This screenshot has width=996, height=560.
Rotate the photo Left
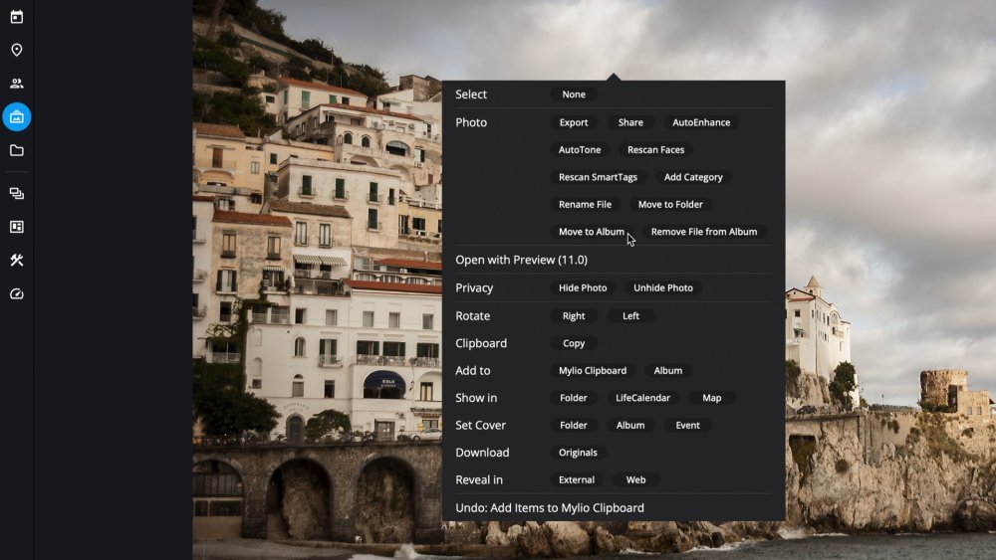[x=630, y=316]
